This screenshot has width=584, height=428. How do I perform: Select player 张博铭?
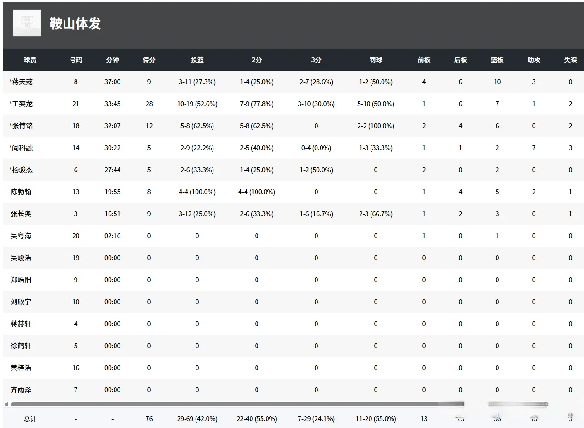[x=22, y=126]
